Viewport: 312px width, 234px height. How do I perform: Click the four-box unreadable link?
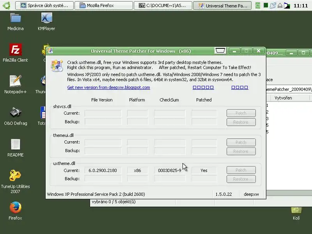239,87
